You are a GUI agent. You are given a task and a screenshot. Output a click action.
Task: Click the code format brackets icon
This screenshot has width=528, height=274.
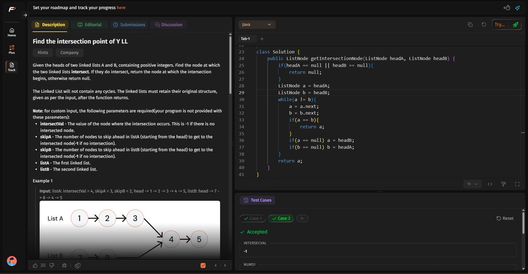point(490,184)
